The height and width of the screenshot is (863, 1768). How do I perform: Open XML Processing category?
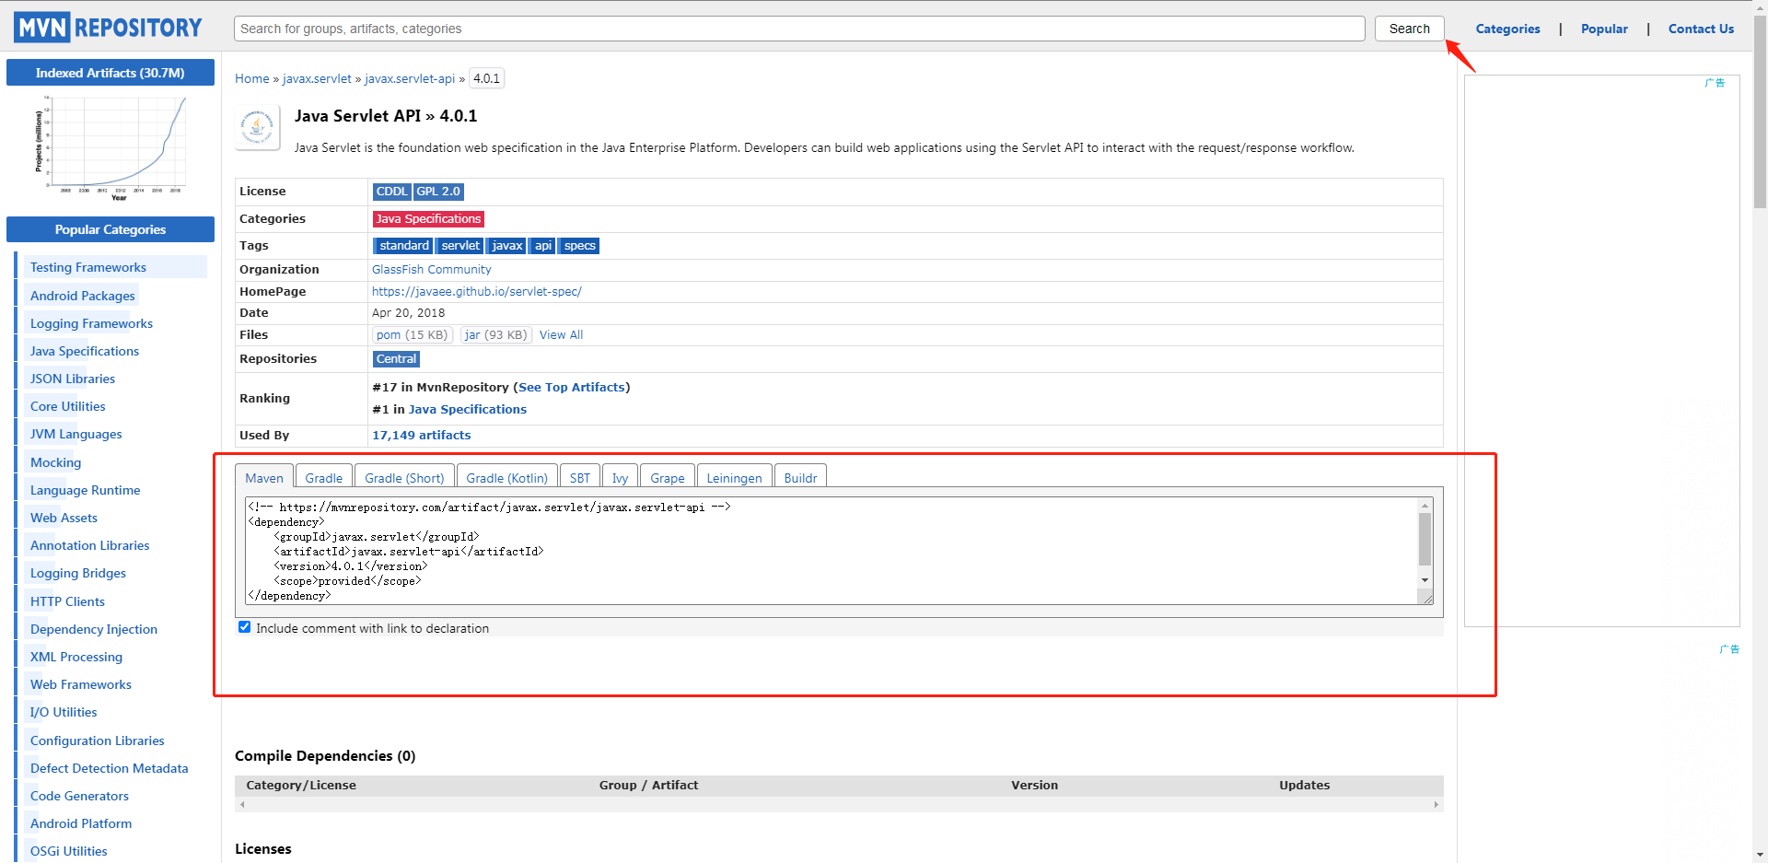pyautogui.click(x=76, y=657)
